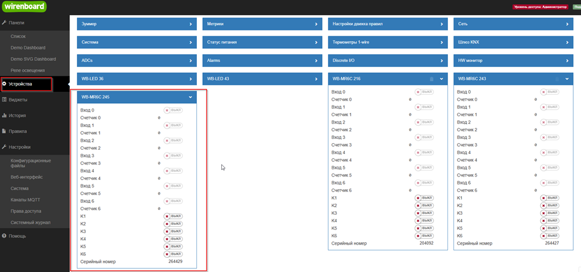
Task: Expand the Метрики device card
Action: (x=262, y=24)
